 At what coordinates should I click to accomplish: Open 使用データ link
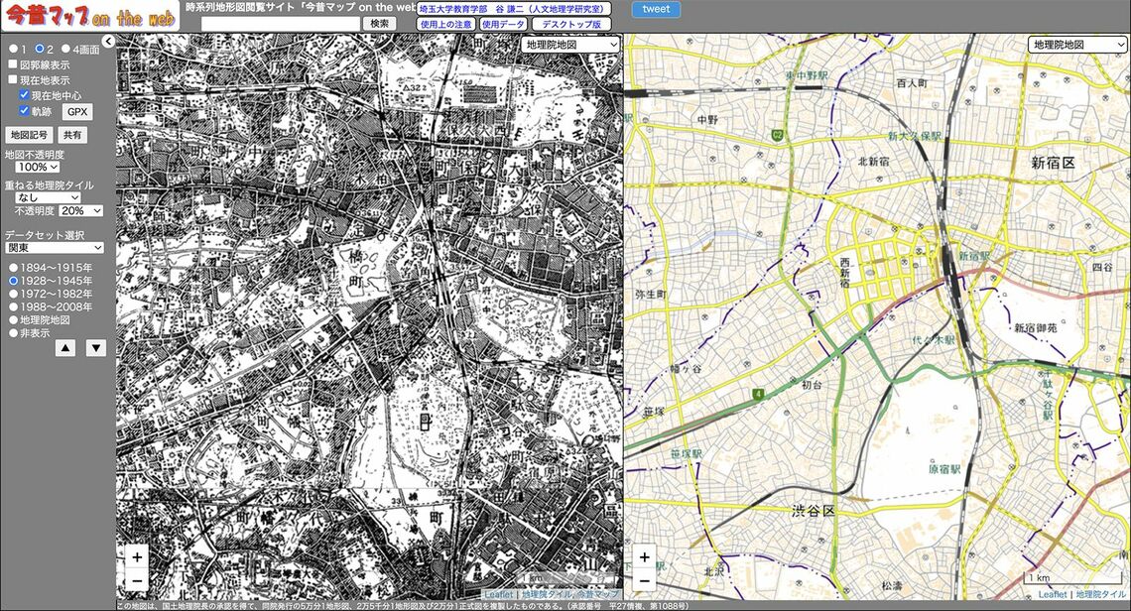pyautogui.click(x=503, y=24)
